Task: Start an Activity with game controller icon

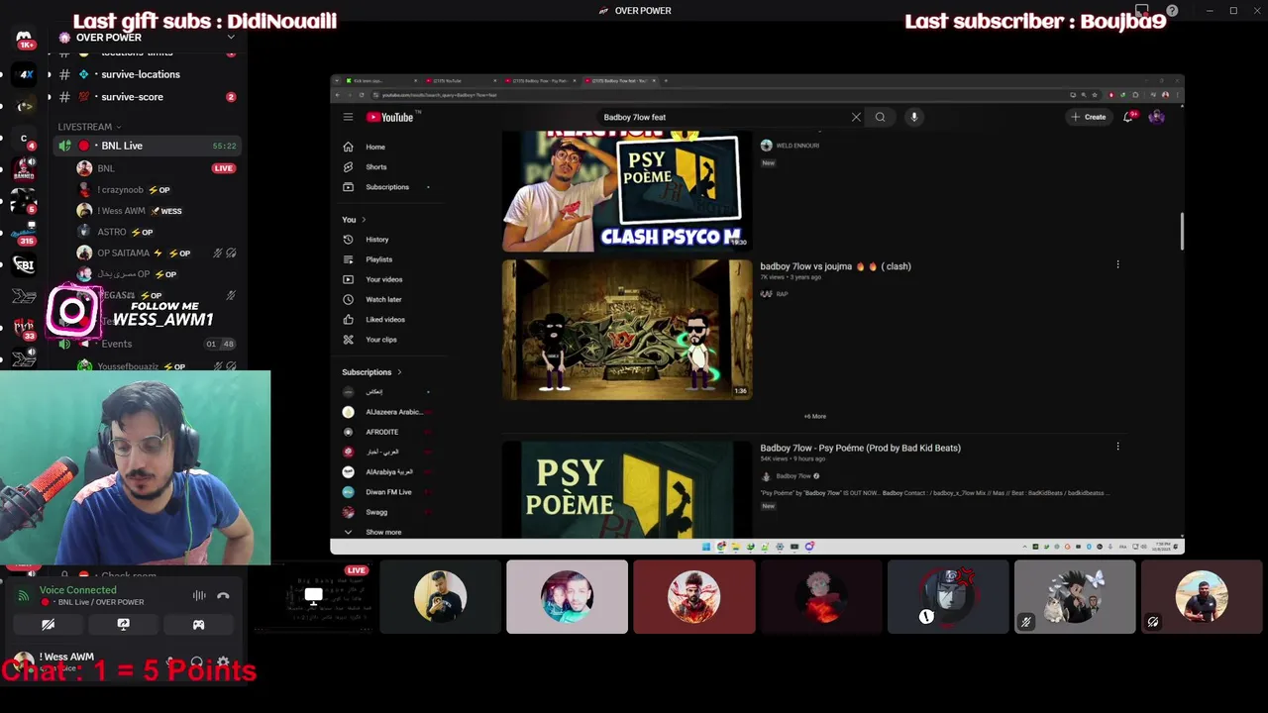Action: (x=198, y=625)
